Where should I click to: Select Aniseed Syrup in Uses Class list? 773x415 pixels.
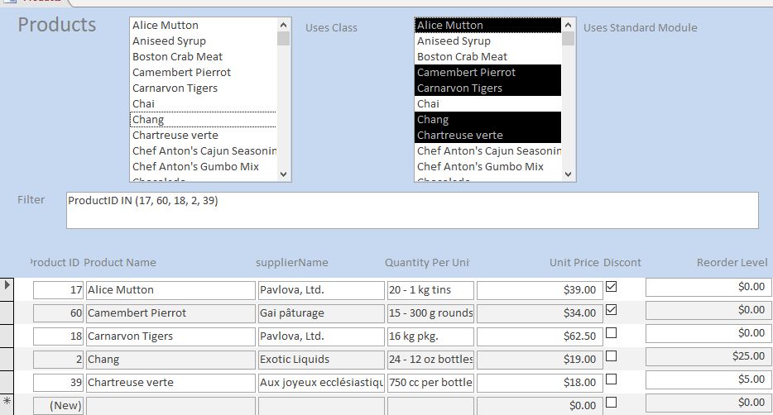pyautogui.click(x=203, y=41)
